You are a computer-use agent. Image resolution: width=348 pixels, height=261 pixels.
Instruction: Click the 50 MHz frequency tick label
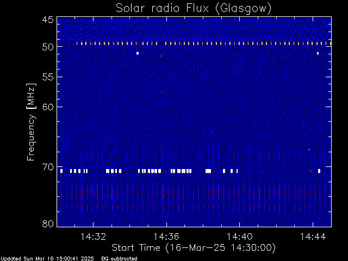[48, 47]
